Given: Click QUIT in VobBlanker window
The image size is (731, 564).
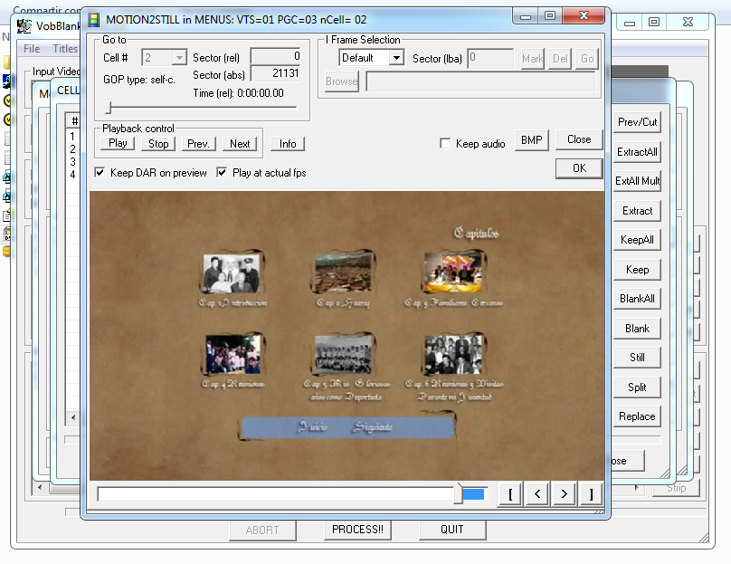Looking at the screenshot, I should [451, 530].
